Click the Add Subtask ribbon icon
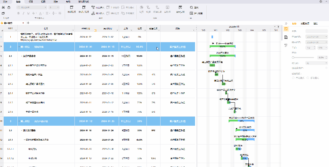Screen dimensions: 329x167 (x=84, y=8)
